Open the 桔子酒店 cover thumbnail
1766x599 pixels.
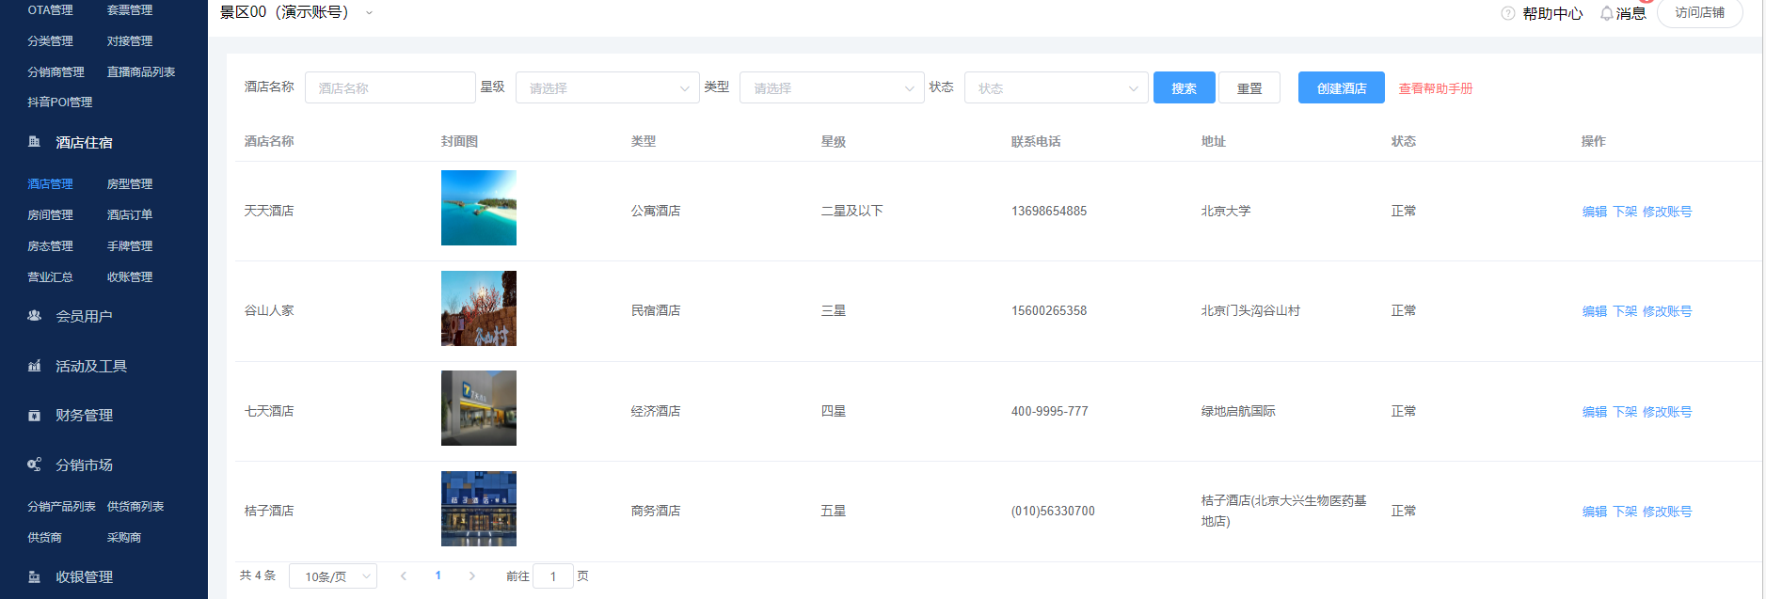[x=479, y=509]
